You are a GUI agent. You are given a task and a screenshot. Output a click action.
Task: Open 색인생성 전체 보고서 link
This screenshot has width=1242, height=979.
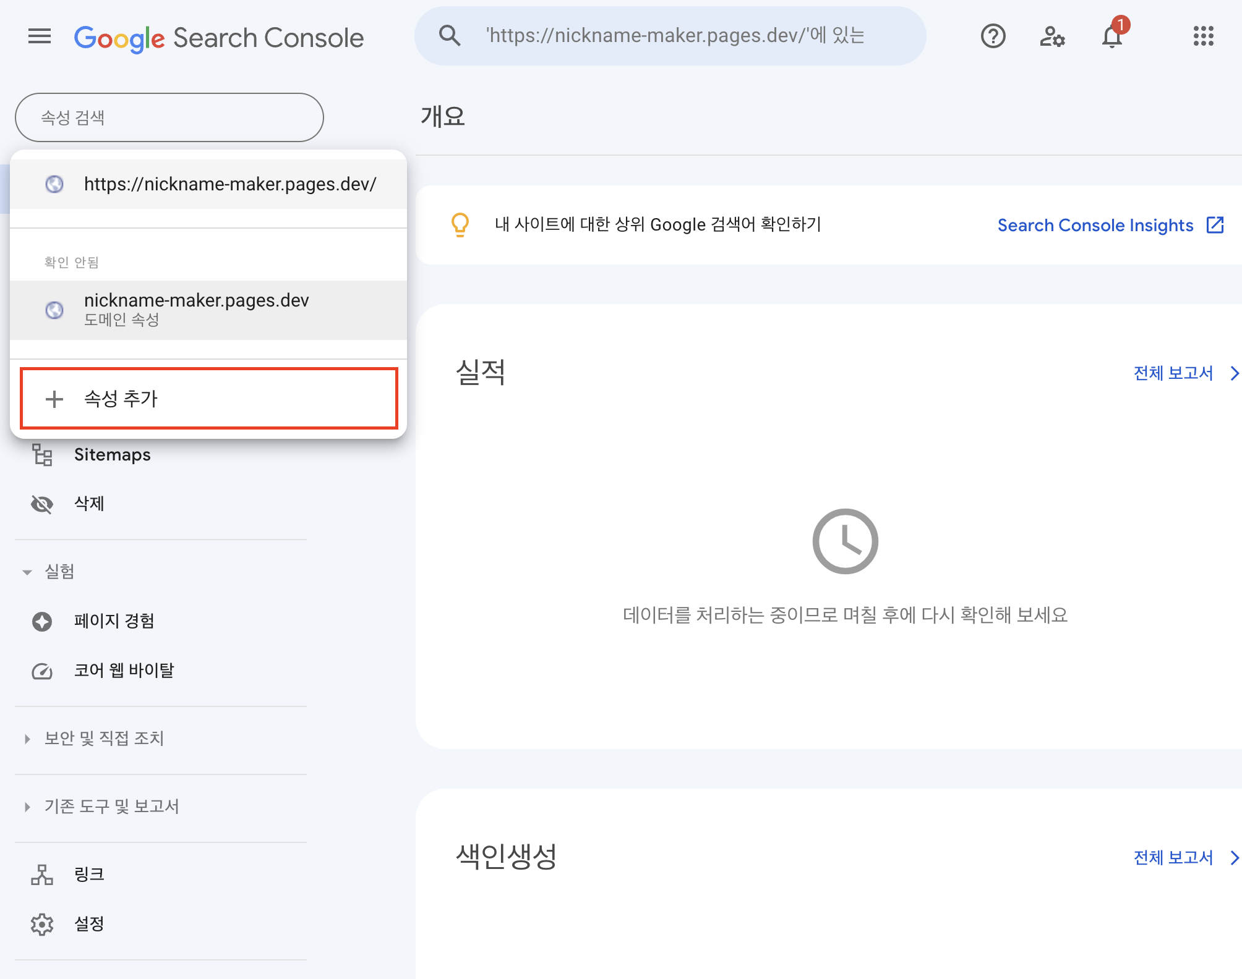point(1184,858)
